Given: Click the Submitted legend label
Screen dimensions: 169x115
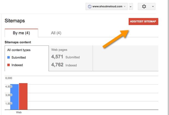Looking at the screenshot, I should [19, 57].
